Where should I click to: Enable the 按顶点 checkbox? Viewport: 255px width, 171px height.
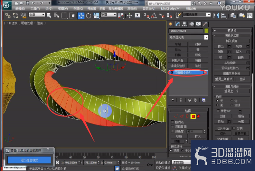coord(172,122)
